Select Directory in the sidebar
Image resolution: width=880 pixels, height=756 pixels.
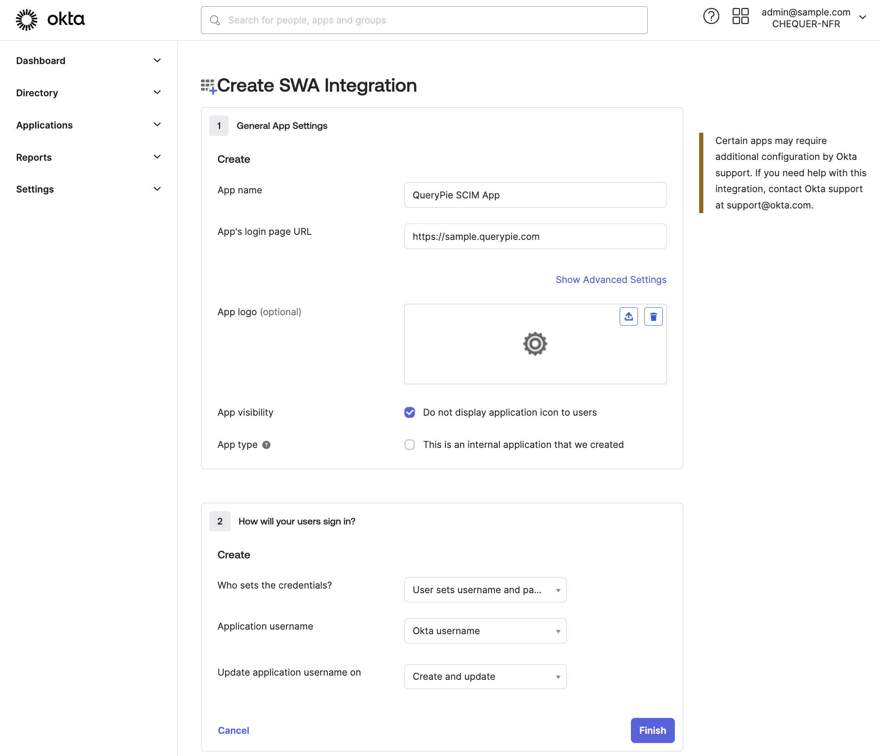click(x=37, y=93)
